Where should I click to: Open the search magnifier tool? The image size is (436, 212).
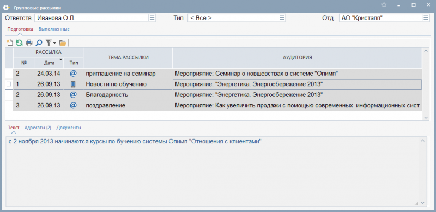(x=39, y=43)
